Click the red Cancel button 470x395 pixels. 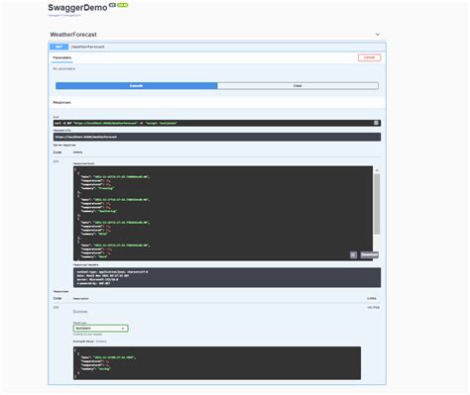(369, 57)
